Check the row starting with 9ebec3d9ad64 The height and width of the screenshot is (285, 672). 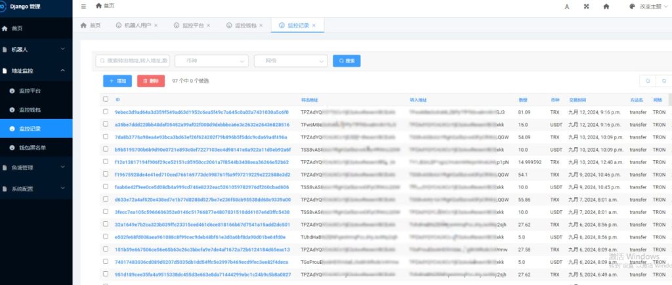coord(106,112)
